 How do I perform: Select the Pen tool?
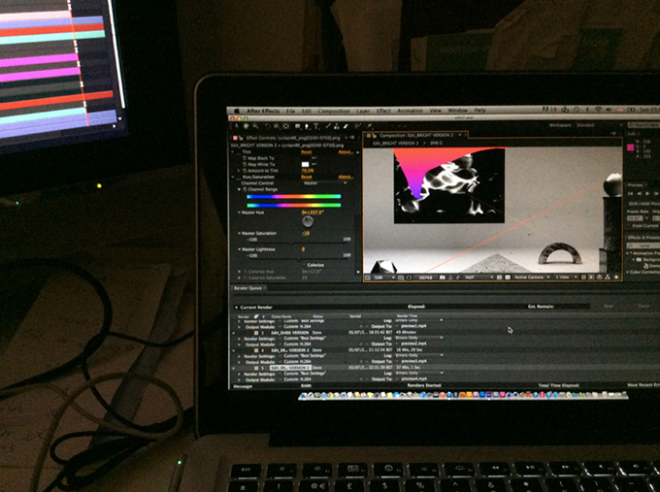(307, 126)
